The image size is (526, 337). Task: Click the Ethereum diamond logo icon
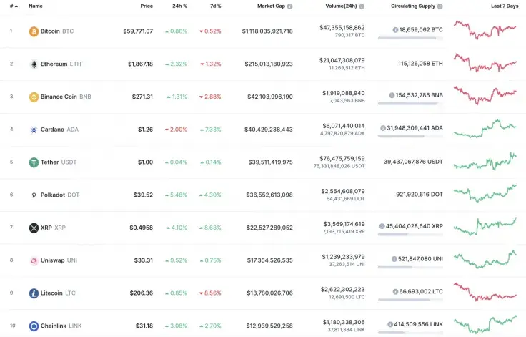34,64
